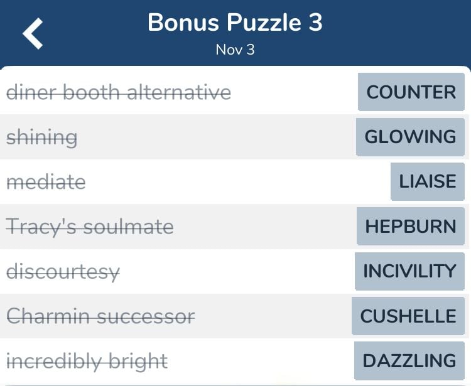Image resolution: width=471 pixels, height=386 pixels.
Task: Tap the Nov 3 date label
Action: click(235, 50)
